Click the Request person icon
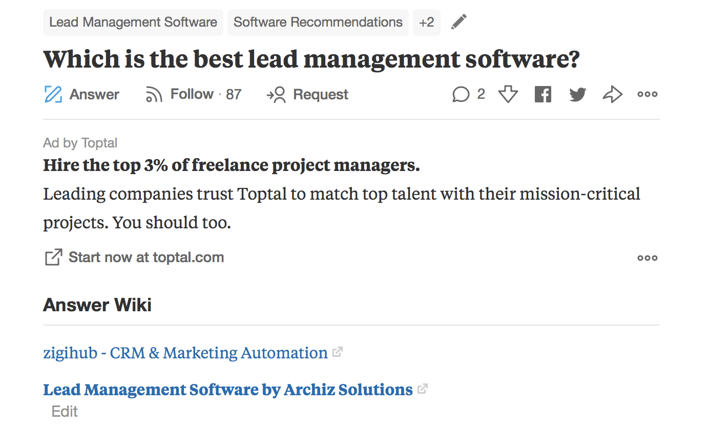The image size is (709, 428). [x=276, y=95]
